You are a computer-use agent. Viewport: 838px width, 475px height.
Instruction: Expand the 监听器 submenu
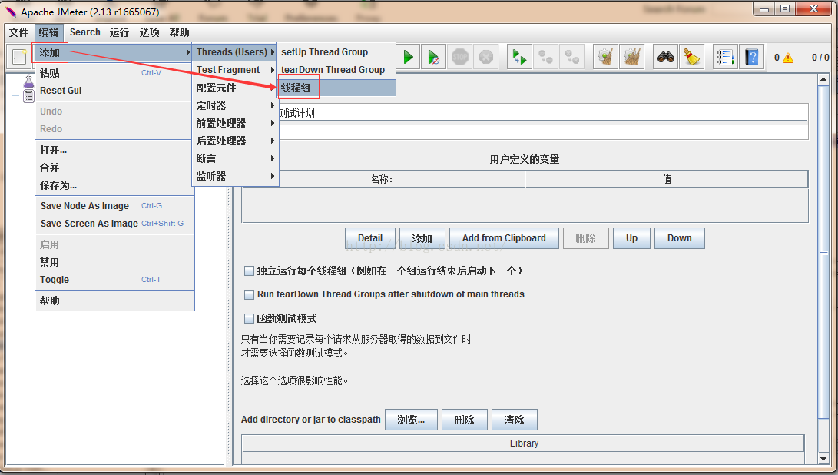click(235, 176)
